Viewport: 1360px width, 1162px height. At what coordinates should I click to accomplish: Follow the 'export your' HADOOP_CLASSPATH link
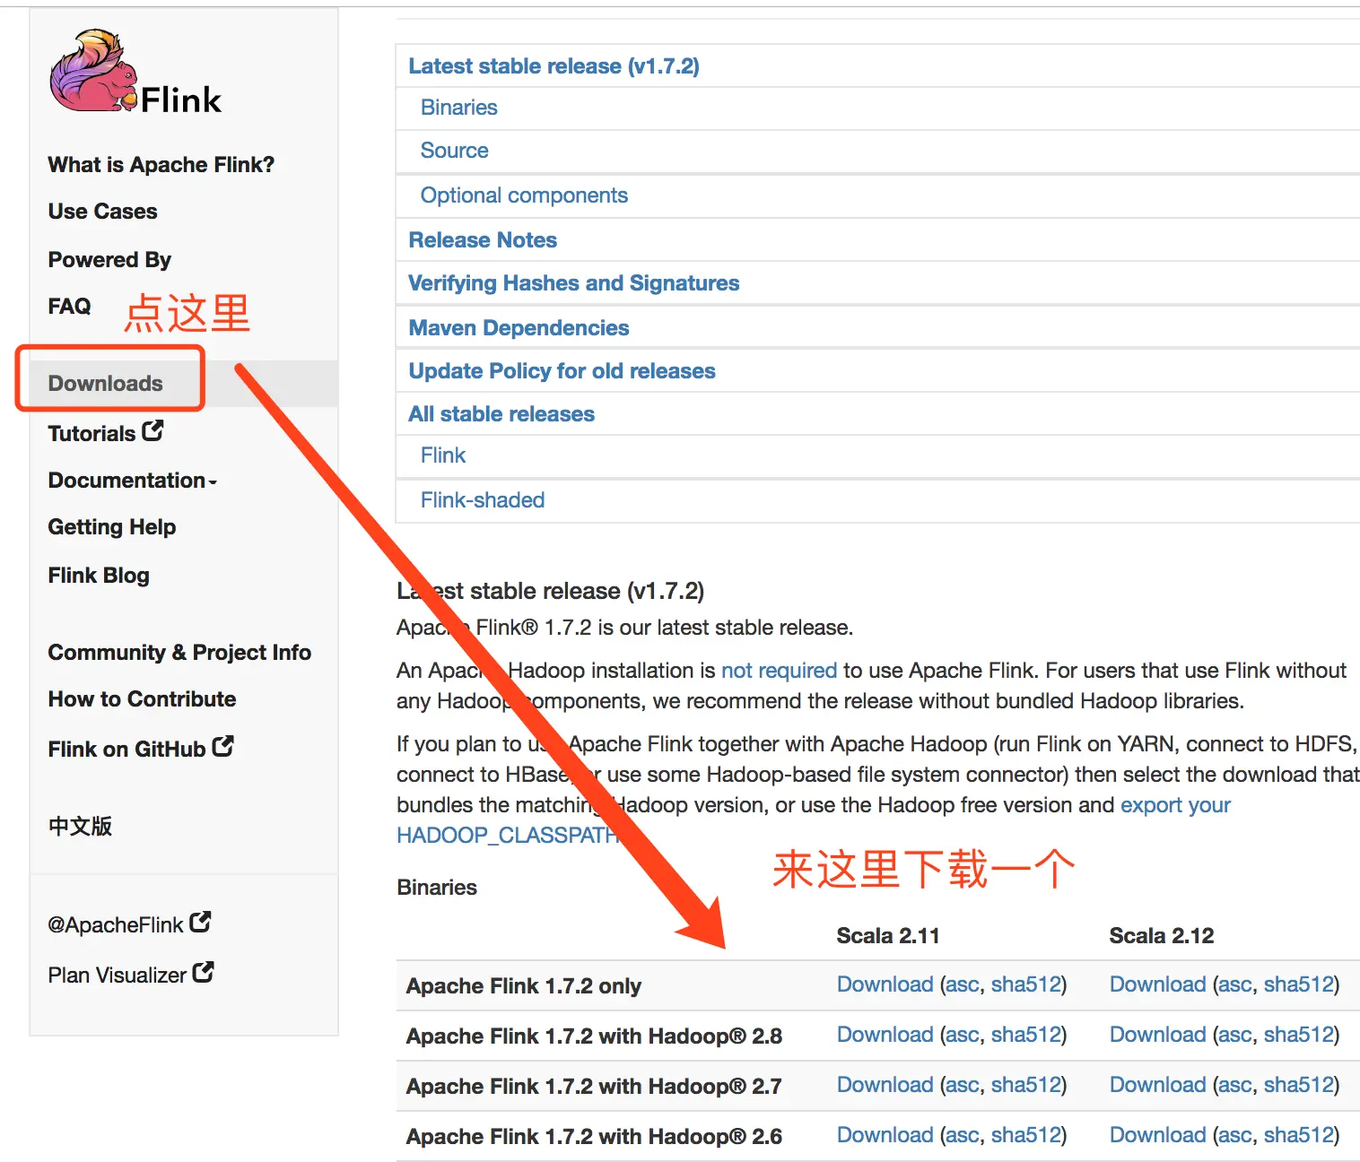[x=1175, y=805]
